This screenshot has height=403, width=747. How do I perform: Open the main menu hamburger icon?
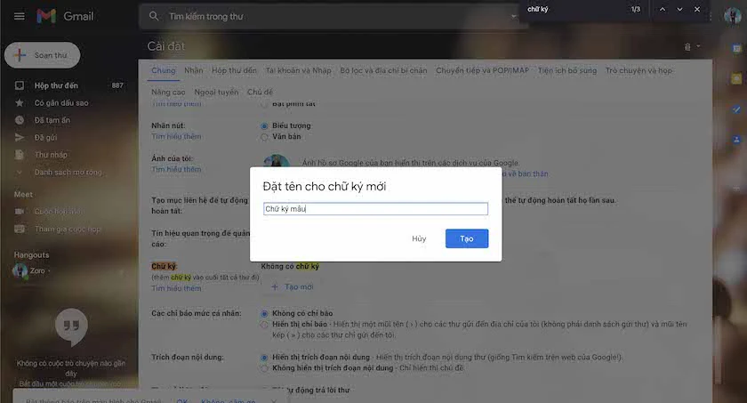click(x=19, y=16)
